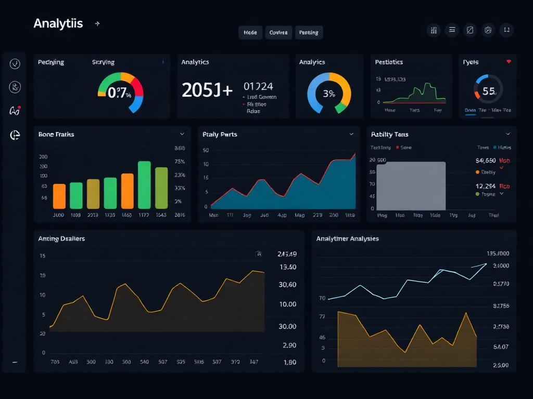Toggle the teal legend item in Pubilty Tans
This screenshot has height=399, width=533.
point(502,148)
